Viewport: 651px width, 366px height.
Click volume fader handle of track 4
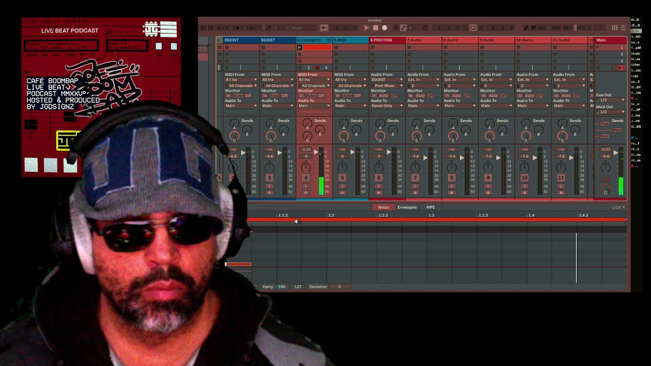point(316,152)
